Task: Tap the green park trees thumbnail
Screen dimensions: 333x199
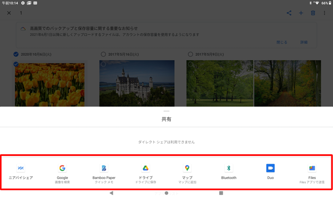Action: 220,83
